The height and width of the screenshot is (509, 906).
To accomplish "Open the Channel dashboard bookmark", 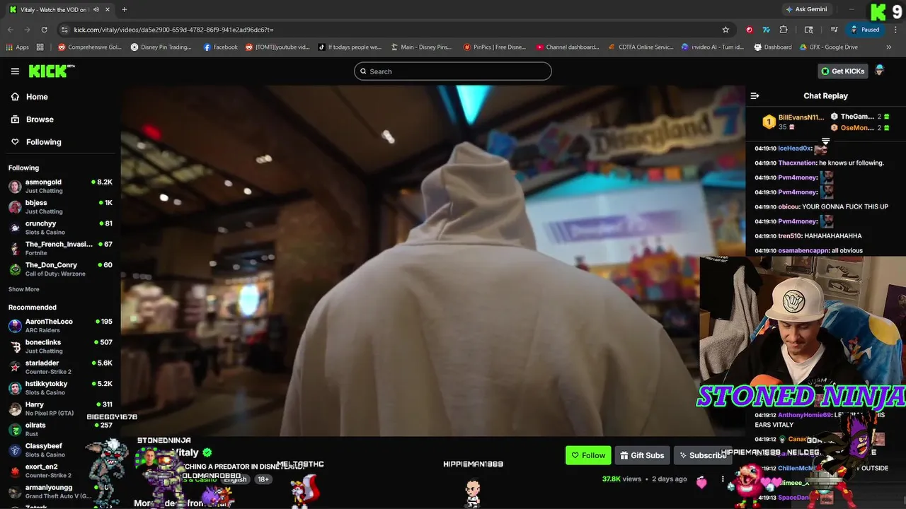I will pos(567,47).
